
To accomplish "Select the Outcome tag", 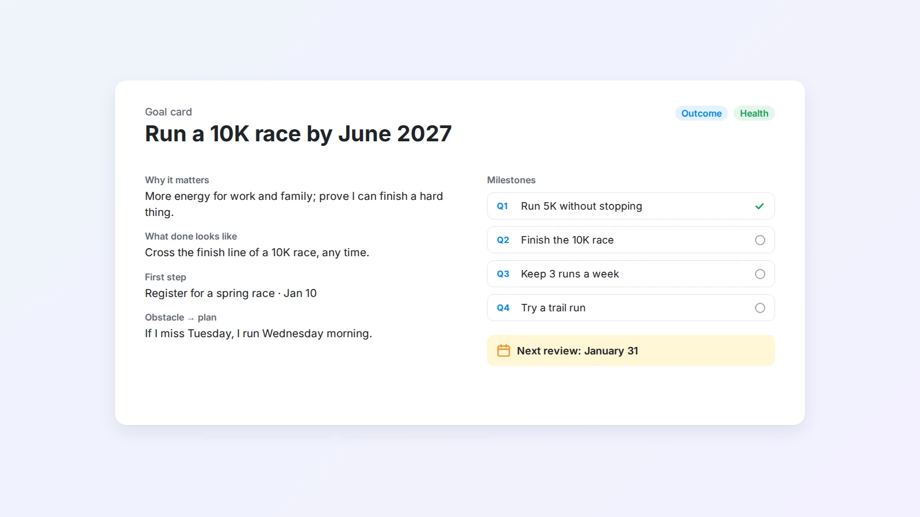I will [701, 113].
